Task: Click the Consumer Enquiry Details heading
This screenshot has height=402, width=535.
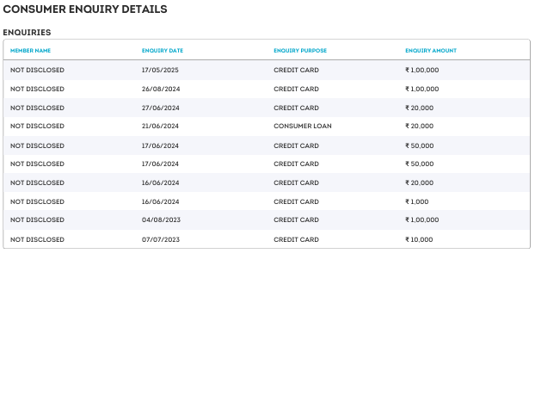Action: click(x=85, y=9)
